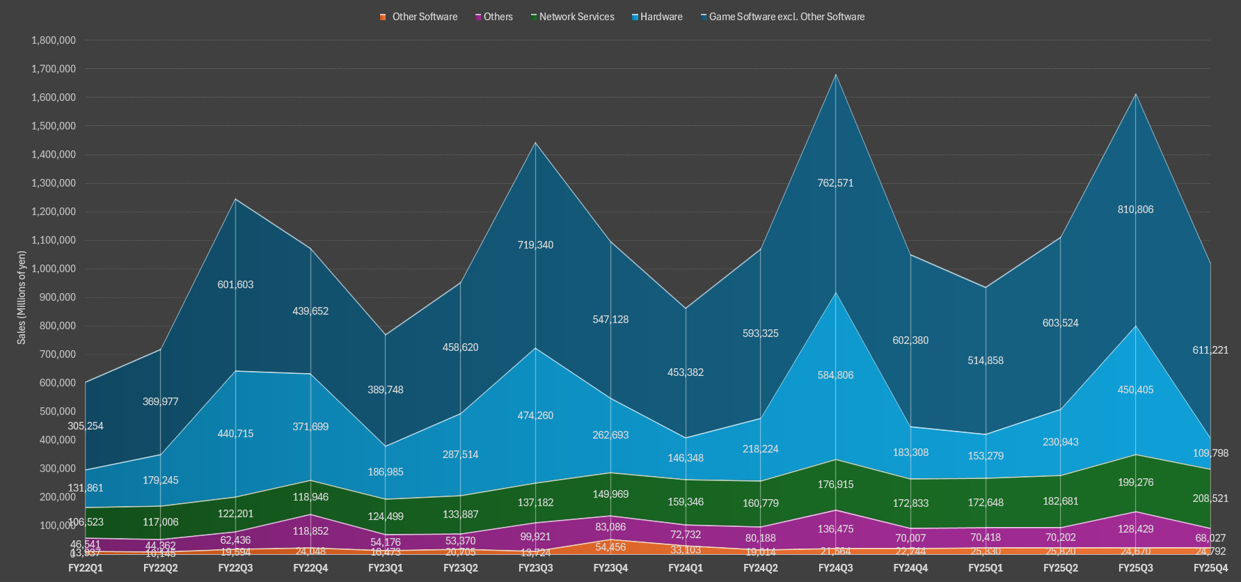Image resolution: width=1241 pixels, height=582 pixels.
Task: Click the magenta Others legend swatch
Action: click(x=478, y=17)
